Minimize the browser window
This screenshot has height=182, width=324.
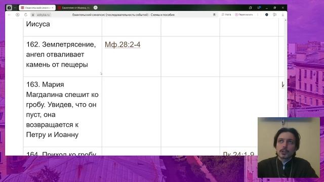coord(267,8)
